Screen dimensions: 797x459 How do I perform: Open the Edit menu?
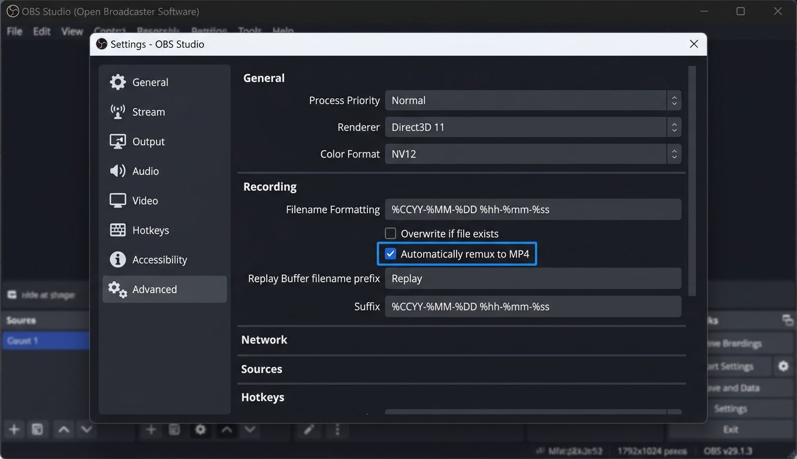[x=42, y=31]
